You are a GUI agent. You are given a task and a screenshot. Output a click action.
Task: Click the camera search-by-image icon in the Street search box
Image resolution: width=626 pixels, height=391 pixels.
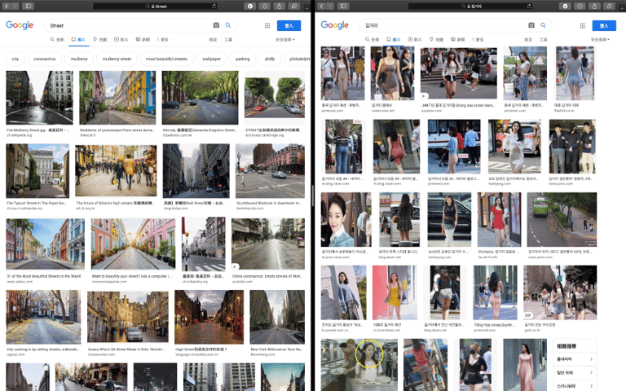[216, 25]
